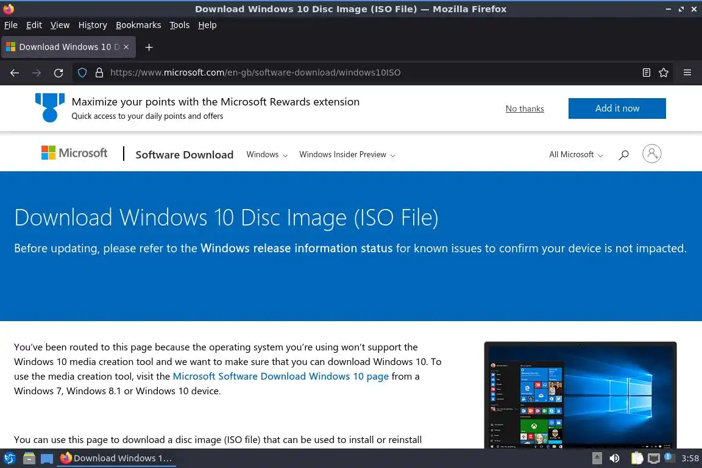Screen dimensions: 702x468
Task: Open the Bookmarks menu
Action: pyautogui.click(x=138, y=25)
